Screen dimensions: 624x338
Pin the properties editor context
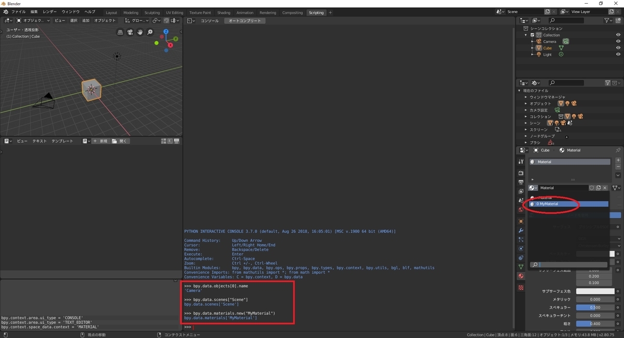618,150
